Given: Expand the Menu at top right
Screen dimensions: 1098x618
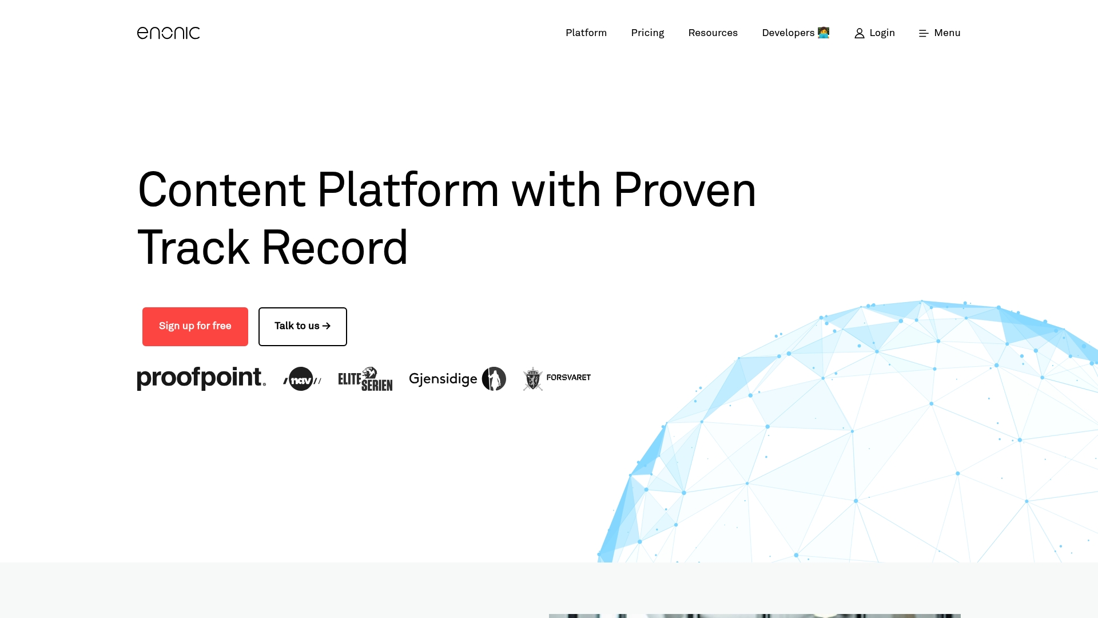Looking at the screenshot, I should tap(947, 33).
